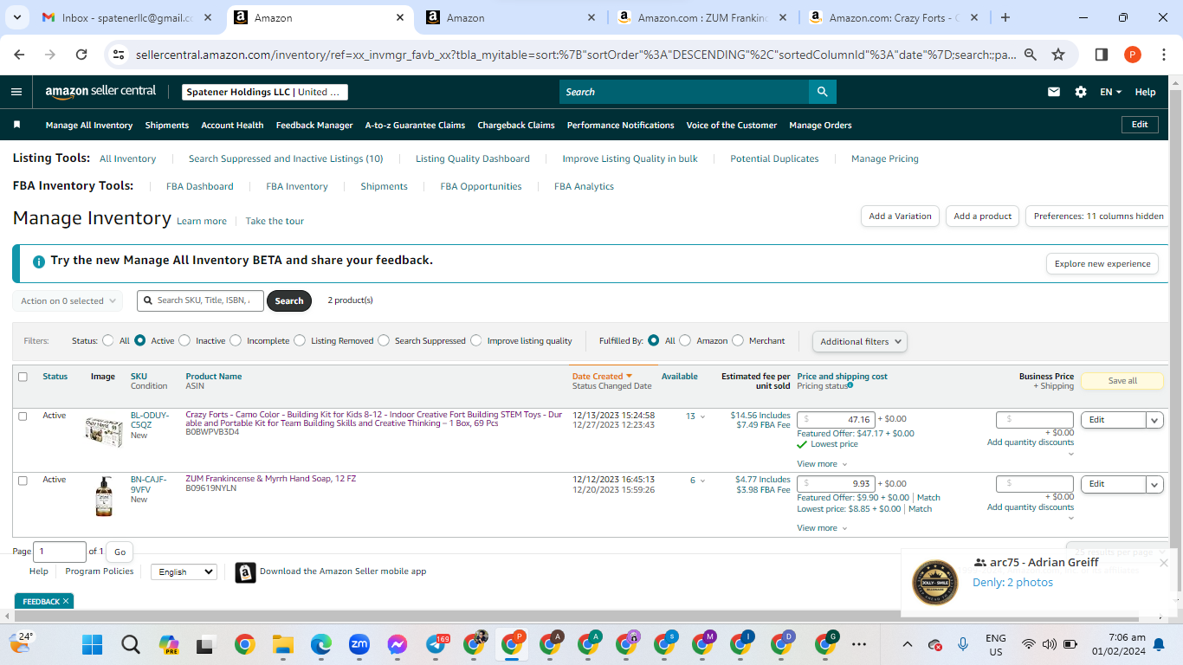This screenshot has width=1183, height=665.
Task: Open Manage All Inventory menu item
Action: [x=89, y=125]
